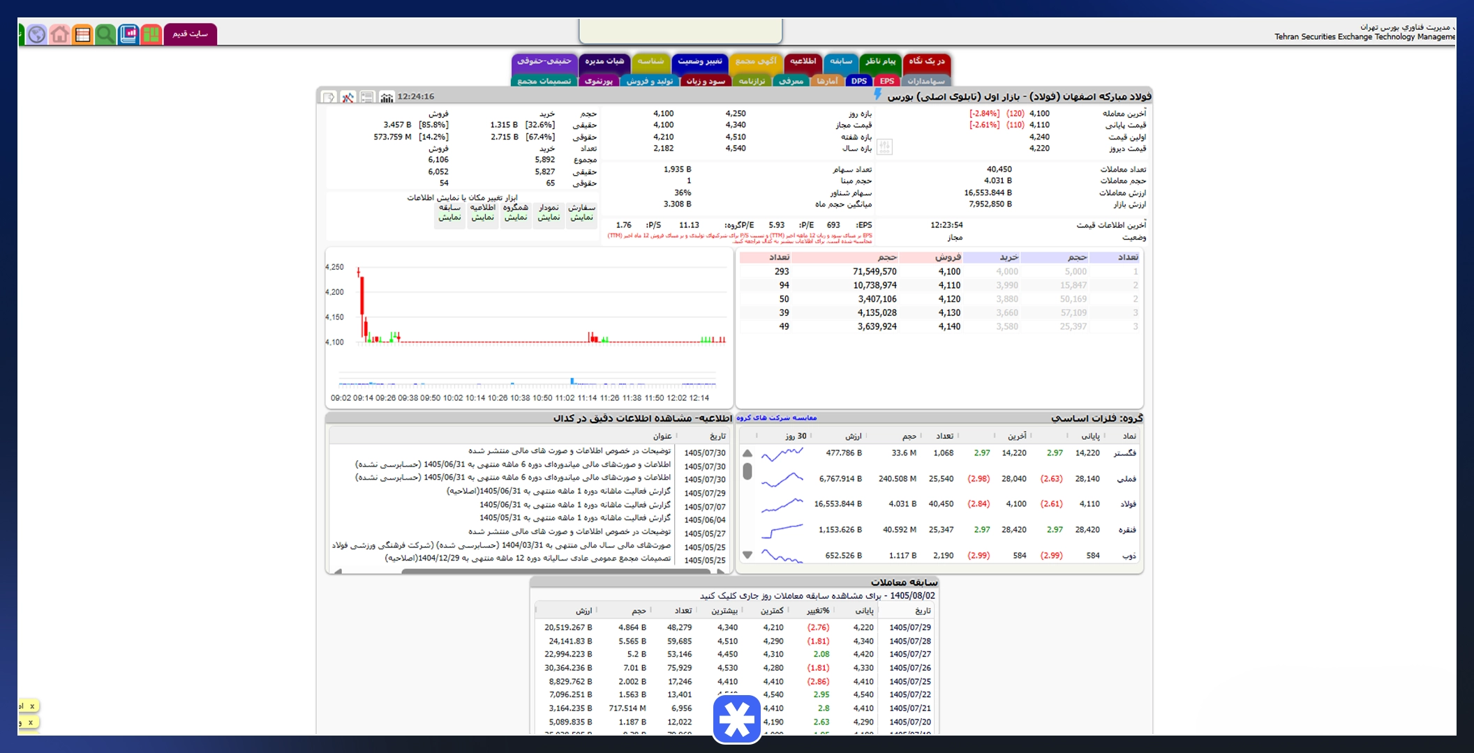Viewport: 1474px width, 753px height.
Task: Click the empty search box at top
Action: click(x=680, y=31)
